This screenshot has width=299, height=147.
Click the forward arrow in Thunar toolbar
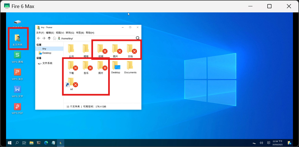click(x=44, y=38)
